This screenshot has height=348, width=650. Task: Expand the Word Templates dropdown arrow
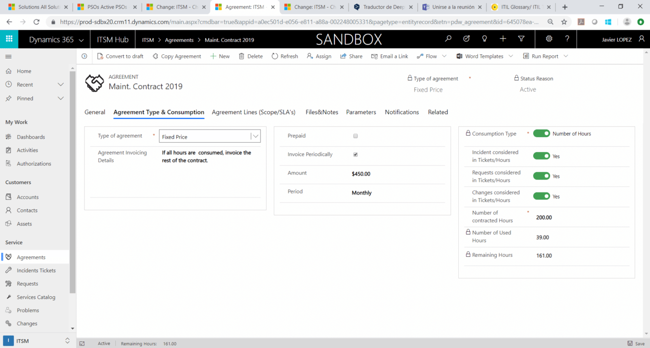(x=511, y=56)
